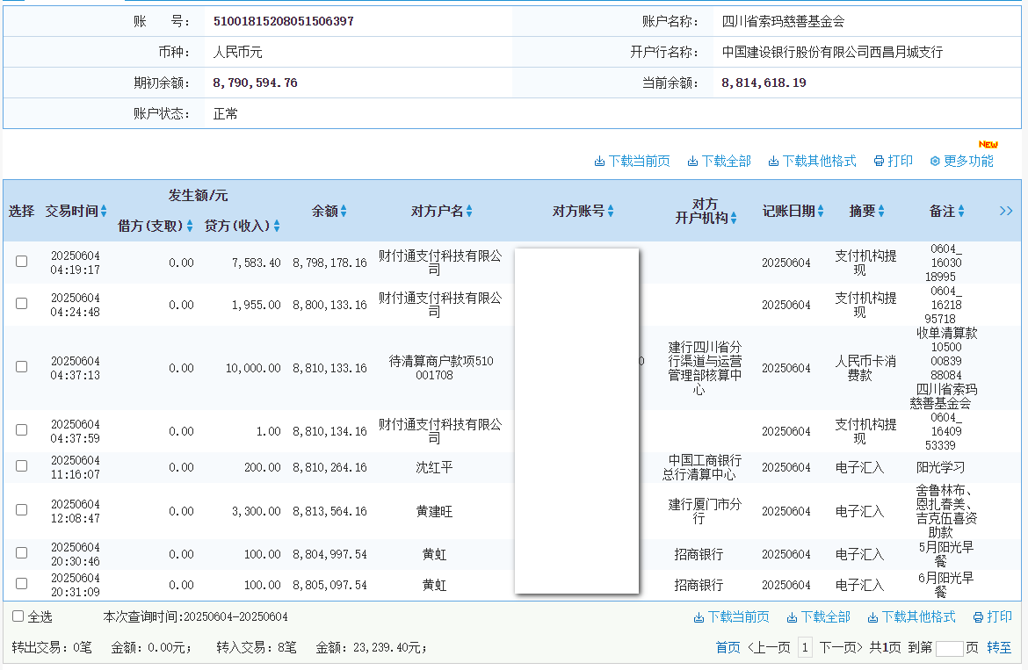Viewport: 1028px width, 670px height.
Task: Check the 04:37:13 transaction row
Action: 22,367
